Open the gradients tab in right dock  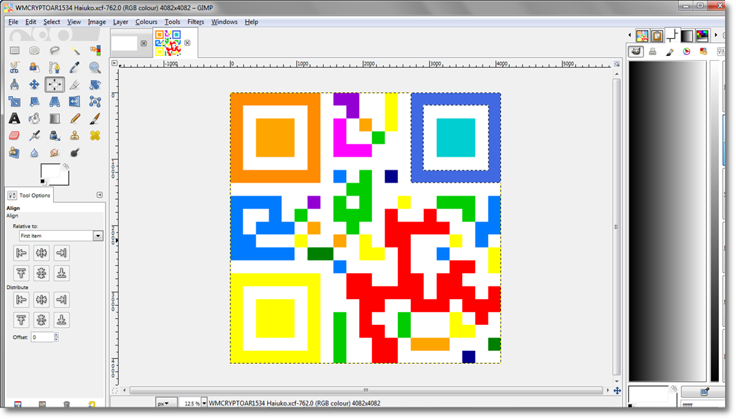point(687,35)
